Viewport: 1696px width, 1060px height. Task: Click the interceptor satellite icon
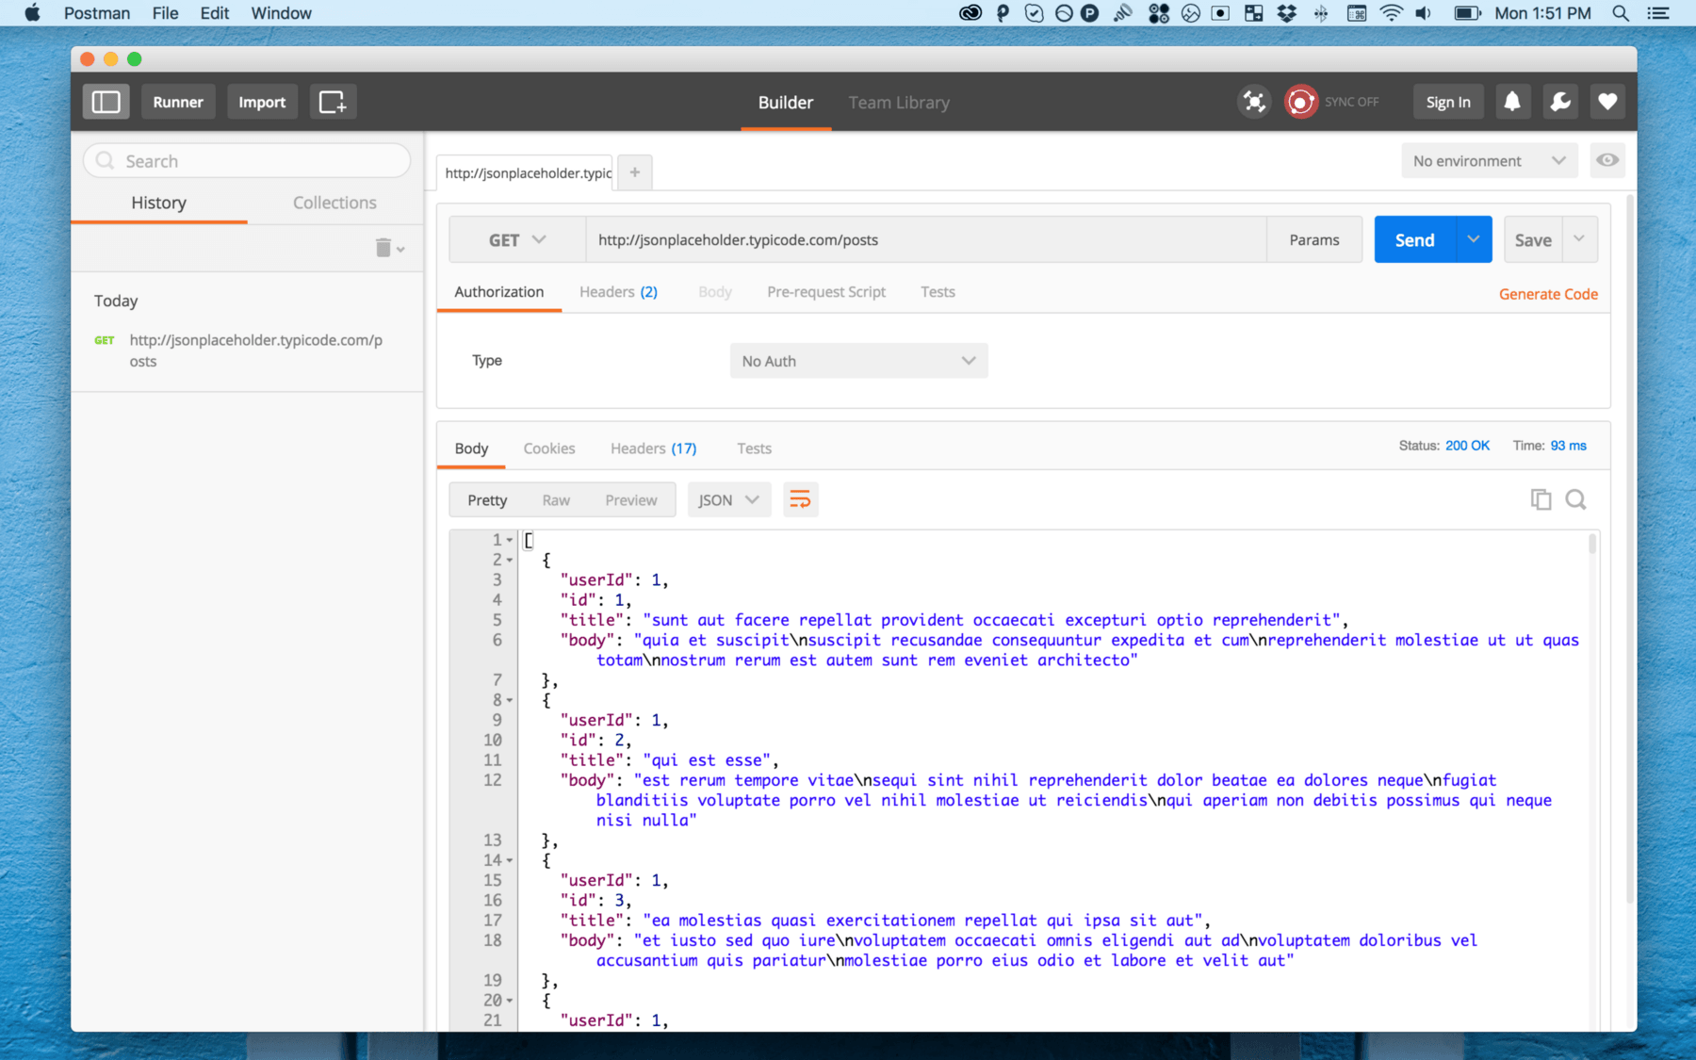pyautogui.click(x=1254, y=102)
